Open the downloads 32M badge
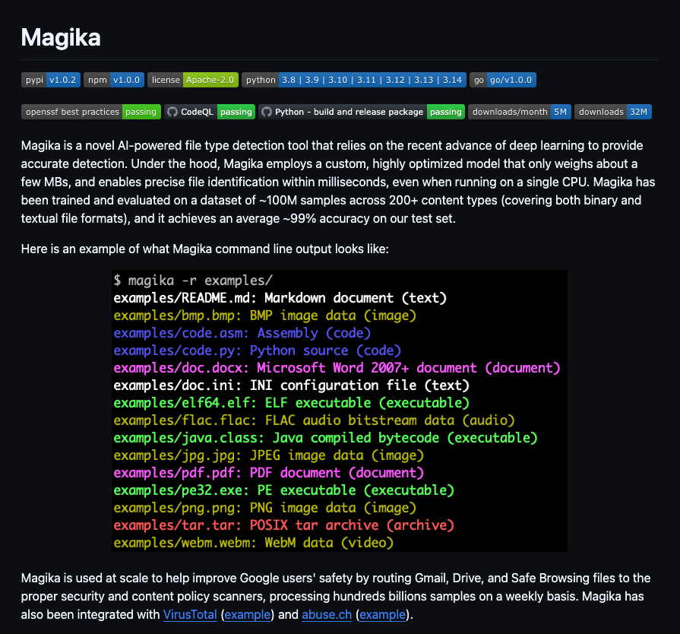680x634 pixels. coord(613,112)
